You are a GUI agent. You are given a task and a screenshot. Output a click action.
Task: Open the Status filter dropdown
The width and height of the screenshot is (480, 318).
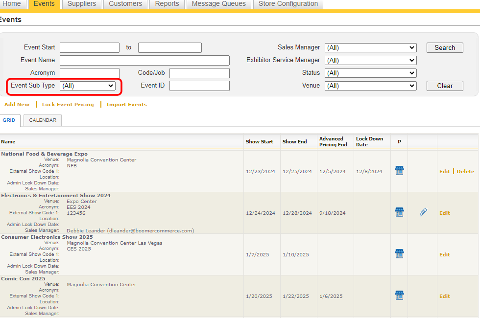pyautogui.click(x=370, y=73)
